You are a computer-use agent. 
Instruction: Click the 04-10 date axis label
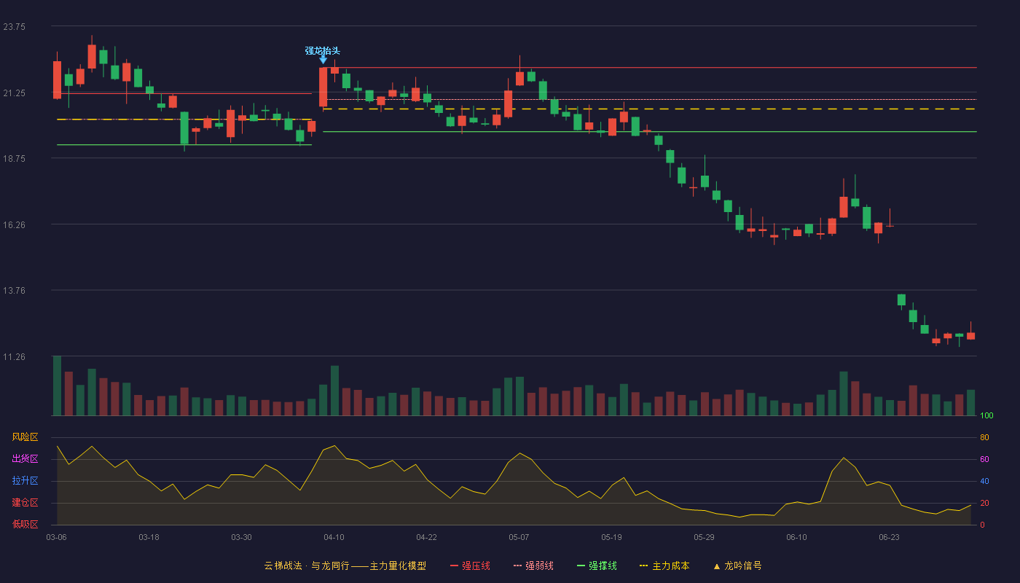(334, 537)
